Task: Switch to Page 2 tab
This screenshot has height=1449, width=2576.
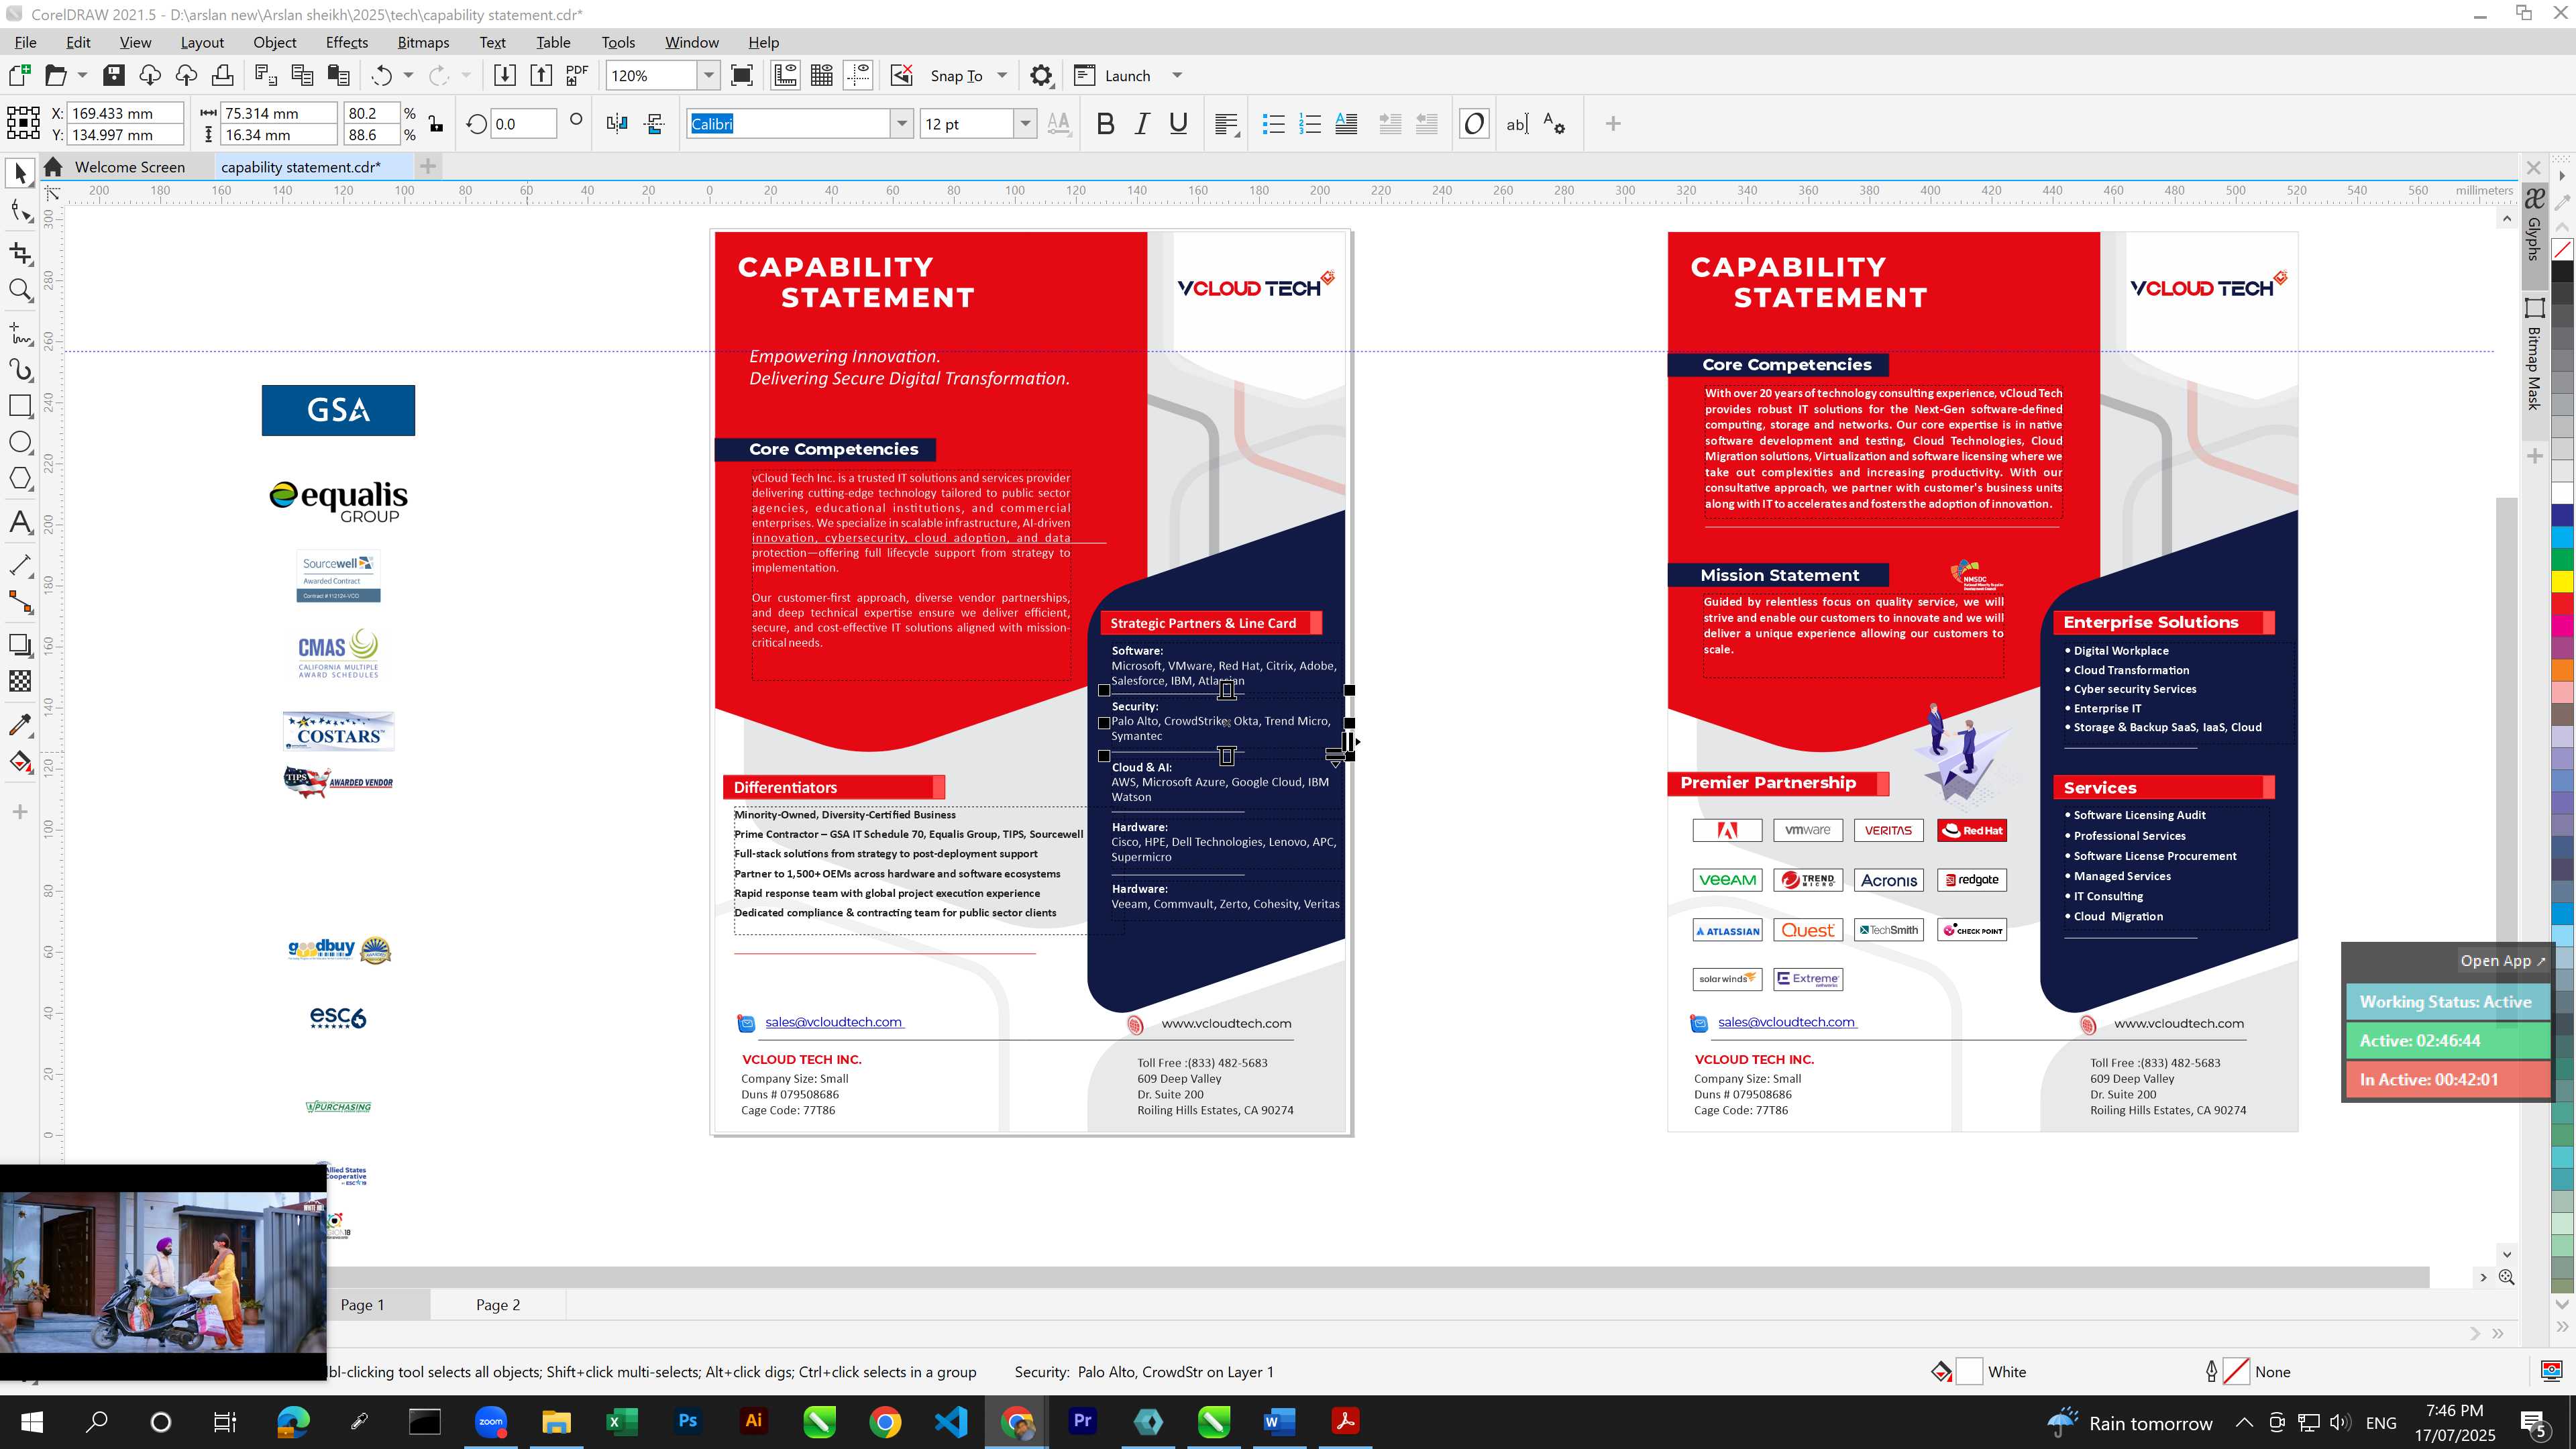Action: click(x=498, y=1304)
